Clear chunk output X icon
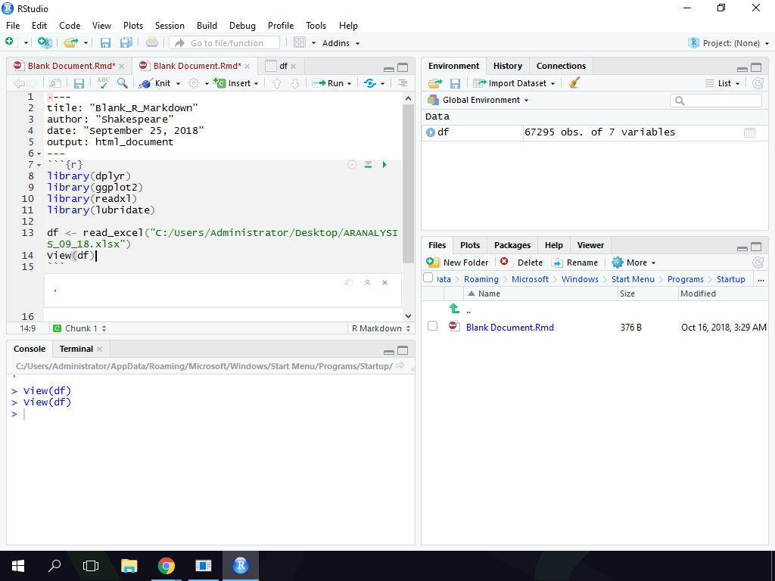The width and height of the screenshot is (775, 581). 384,283
